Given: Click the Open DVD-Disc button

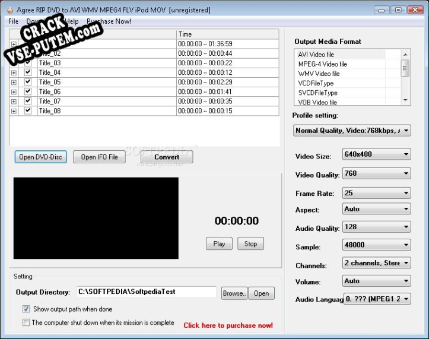Looking at the screenshot, I should coord(41,157).
